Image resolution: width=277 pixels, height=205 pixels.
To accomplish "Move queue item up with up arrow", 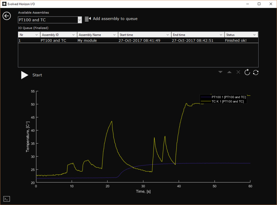I will click(229, 72).
